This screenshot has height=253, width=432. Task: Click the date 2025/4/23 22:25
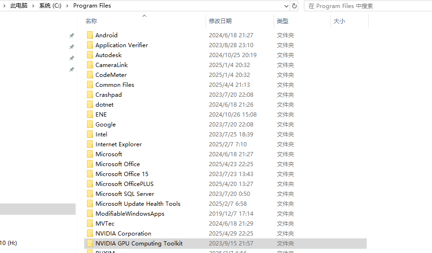231,164
